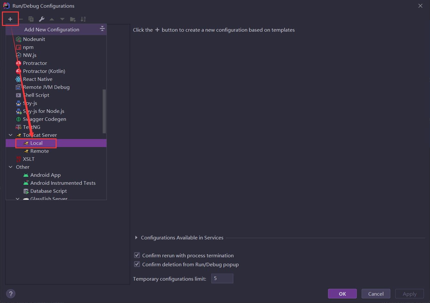Click the Protractor icon

click(x=19, y=63)
